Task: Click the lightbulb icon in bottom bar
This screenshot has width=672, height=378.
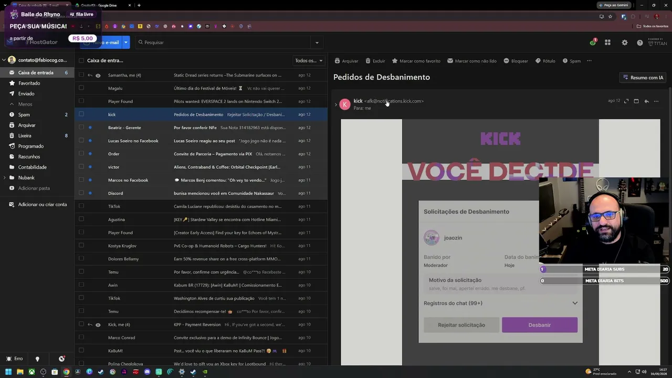Action: [37, 359]
